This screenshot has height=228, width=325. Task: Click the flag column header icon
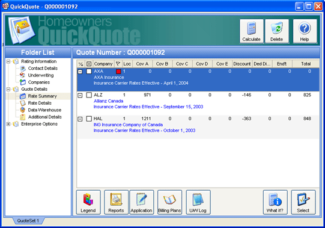pos(118,64)
